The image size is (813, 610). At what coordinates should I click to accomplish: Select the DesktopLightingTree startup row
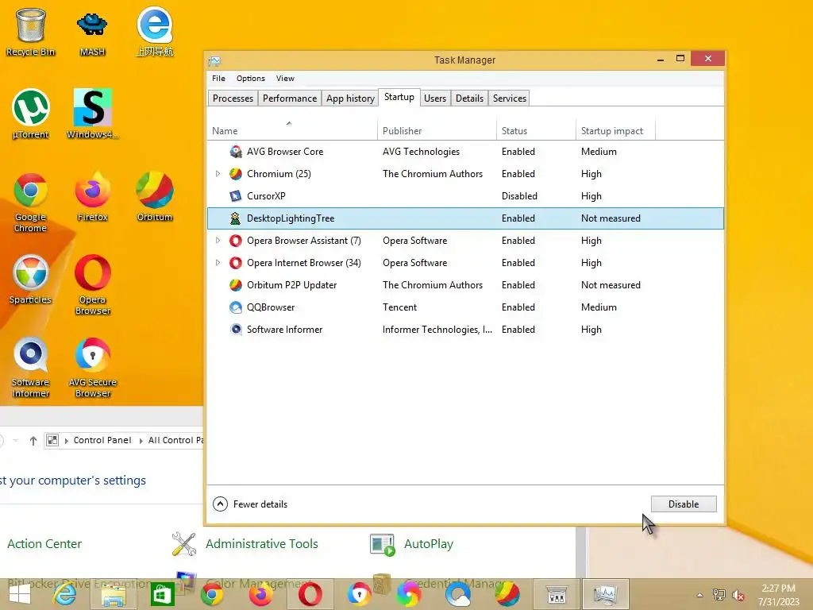point(465,218)
